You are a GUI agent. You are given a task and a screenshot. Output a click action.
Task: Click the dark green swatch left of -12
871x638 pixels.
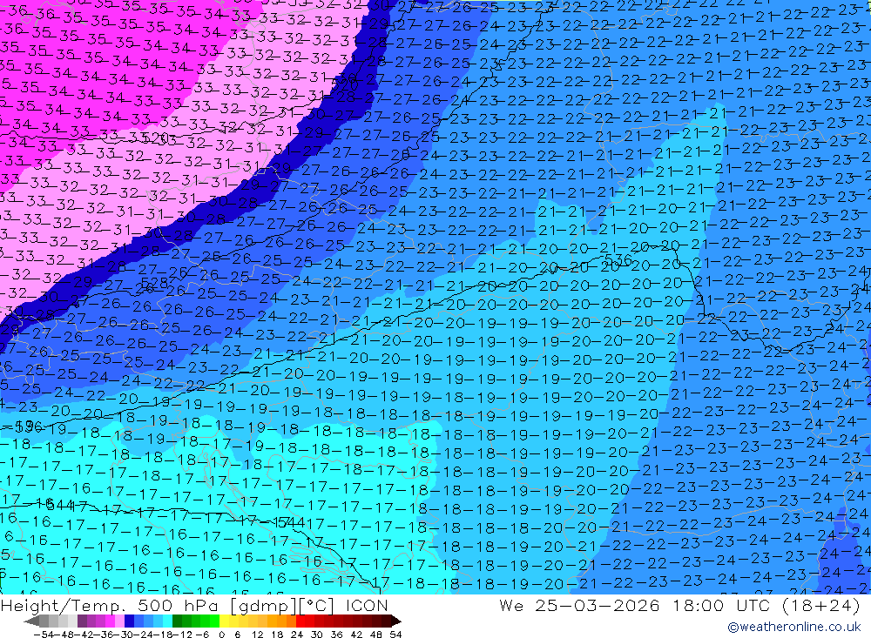(x=177, y=621)
